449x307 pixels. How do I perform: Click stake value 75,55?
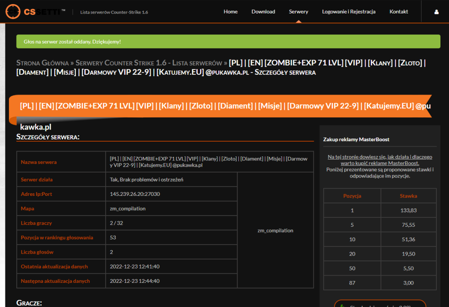click(408, 225)
